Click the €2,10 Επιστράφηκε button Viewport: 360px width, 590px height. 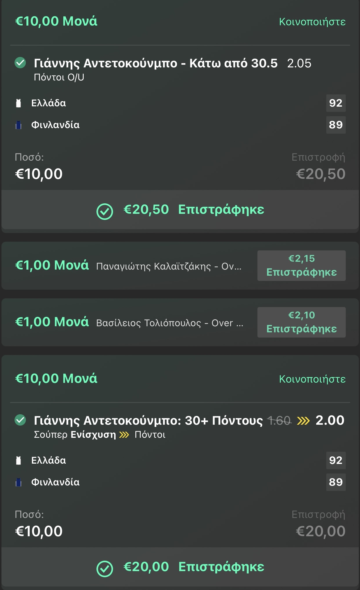click(x=301, y=322)
